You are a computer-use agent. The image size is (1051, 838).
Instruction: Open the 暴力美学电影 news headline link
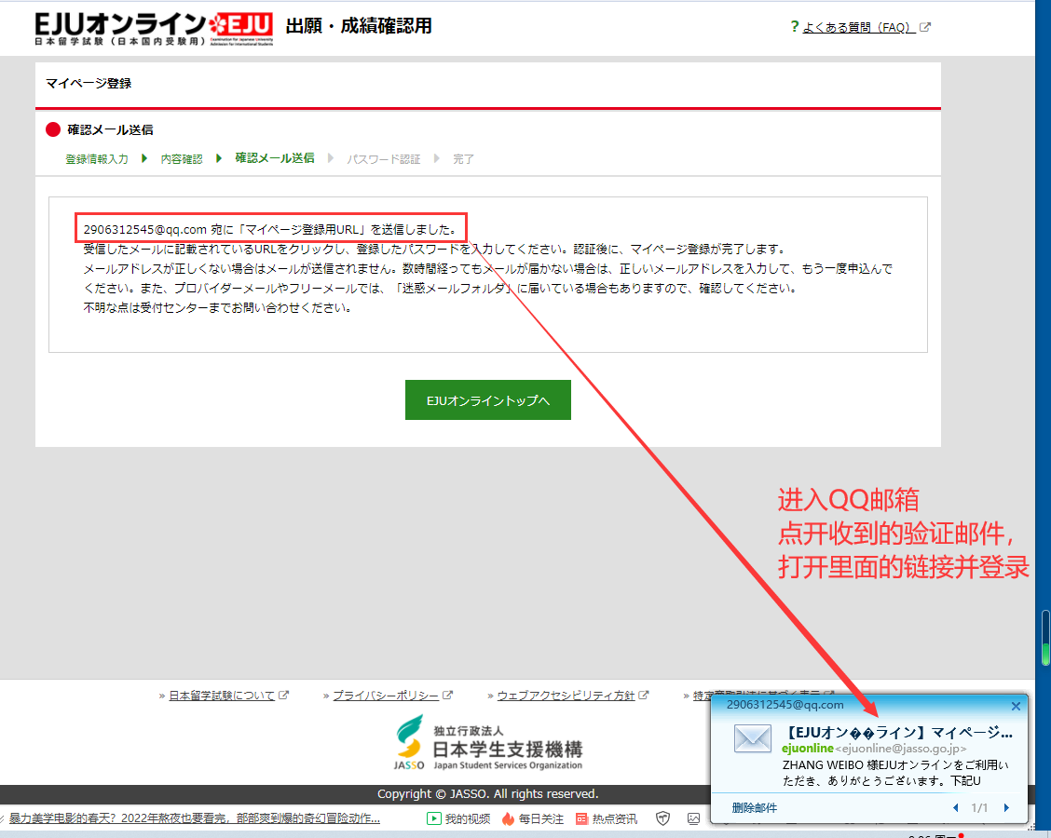click(x=195, y=818)
